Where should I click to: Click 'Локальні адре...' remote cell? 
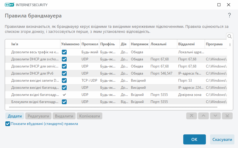click(x=191, y=52)
